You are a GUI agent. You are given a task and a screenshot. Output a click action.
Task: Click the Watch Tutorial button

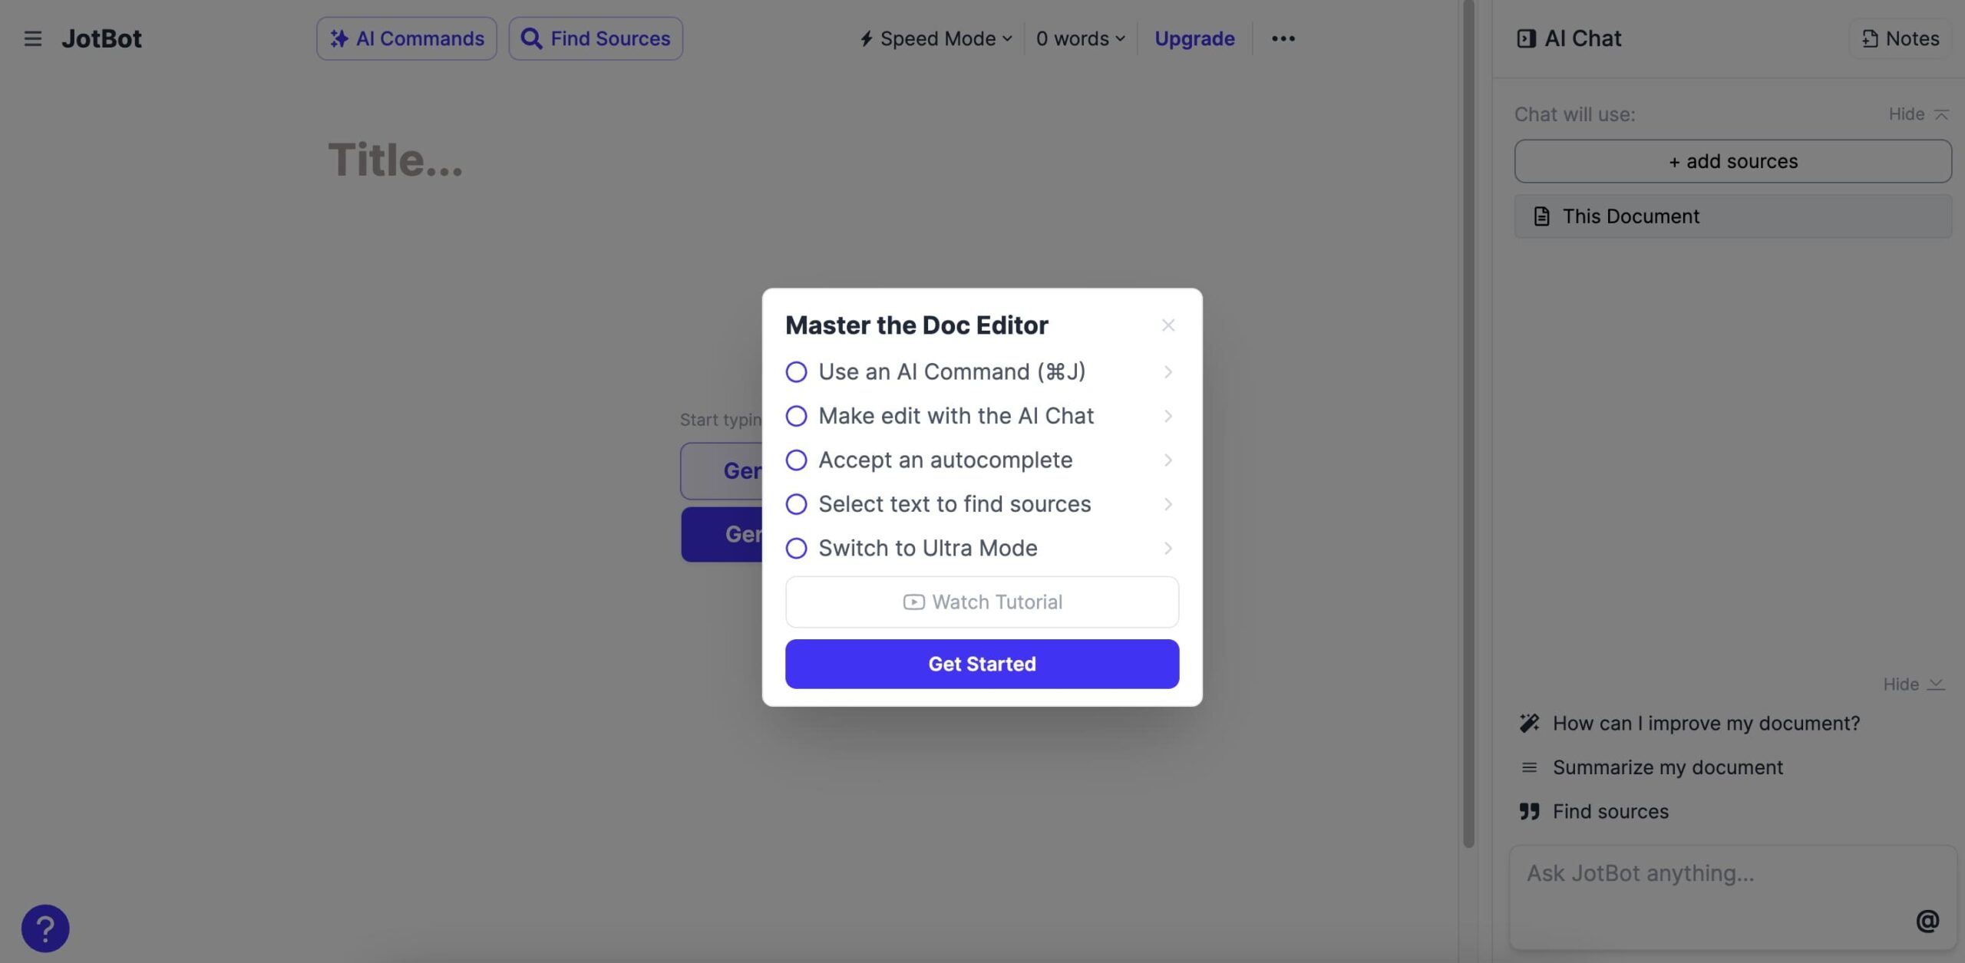click(x=982, y=602)
